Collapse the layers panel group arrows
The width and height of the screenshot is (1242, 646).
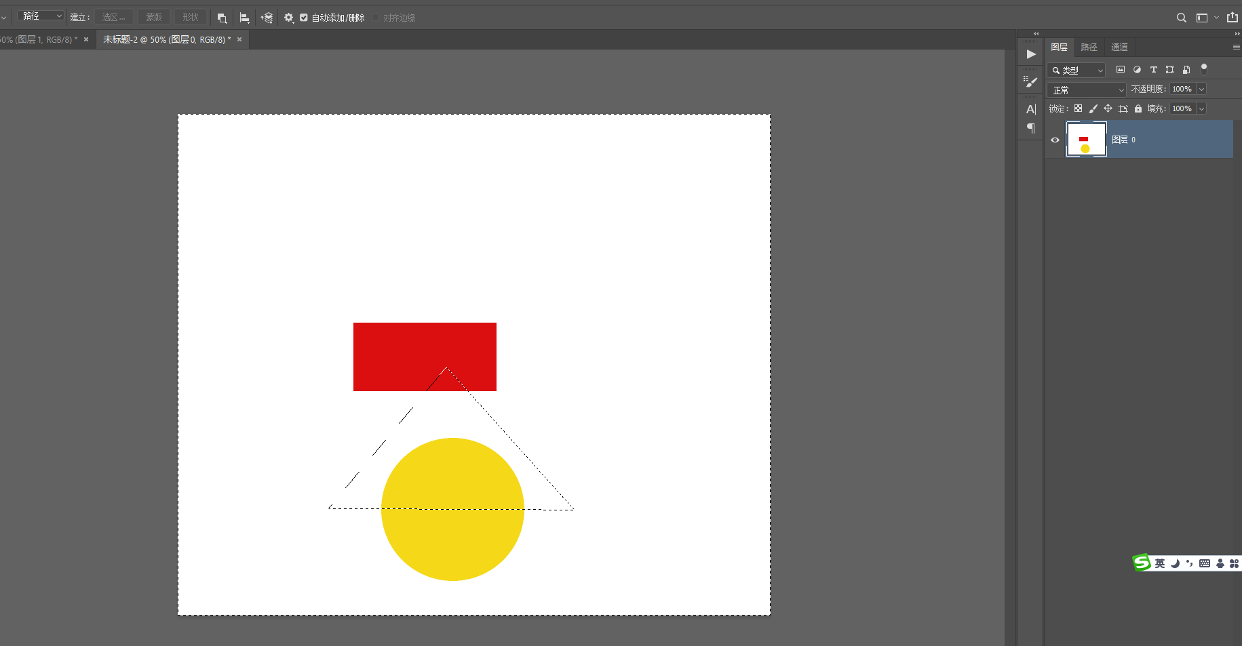click(1237, 33)
